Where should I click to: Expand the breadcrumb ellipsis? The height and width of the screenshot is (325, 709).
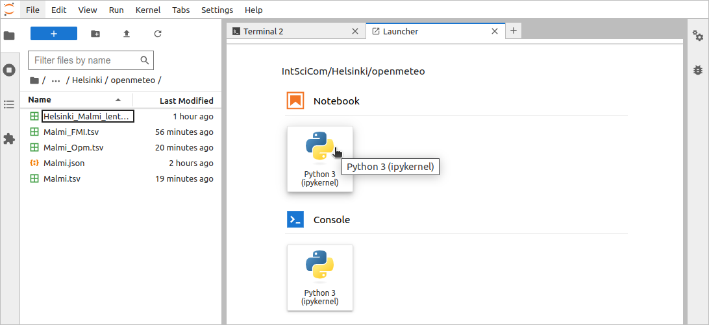56,80
